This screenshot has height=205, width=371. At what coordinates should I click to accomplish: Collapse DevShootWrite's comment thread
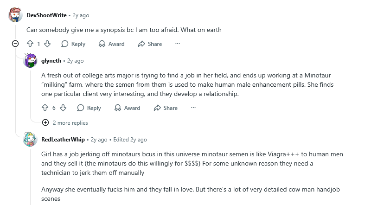15,44
